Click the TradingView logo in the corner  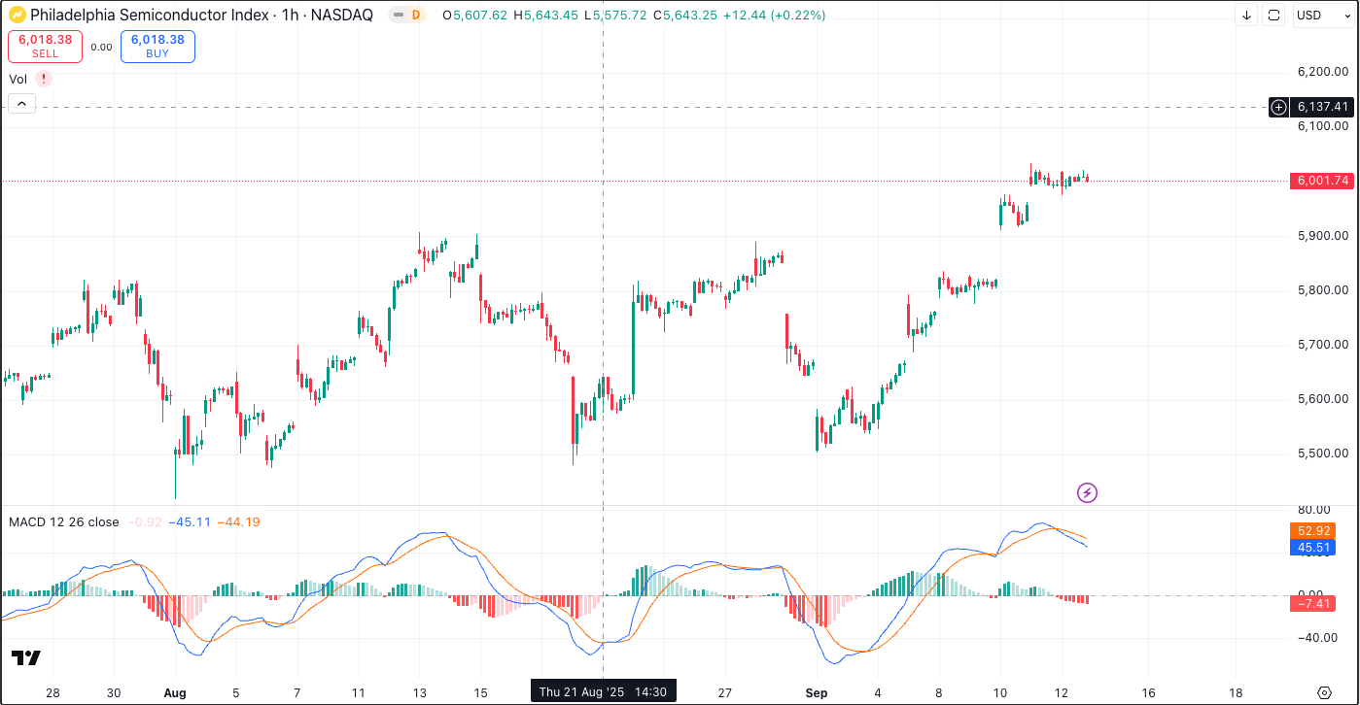(26, 657)
